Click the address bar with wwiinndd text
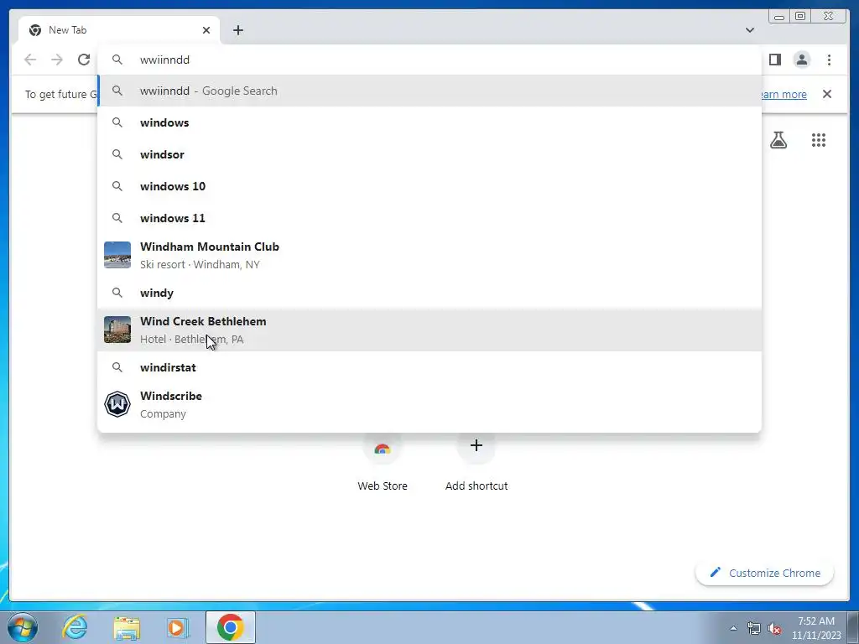 (x=429, y=60)
